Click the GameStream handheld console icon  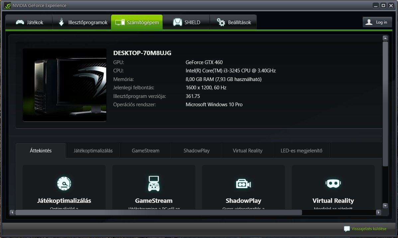click(154, 183)
